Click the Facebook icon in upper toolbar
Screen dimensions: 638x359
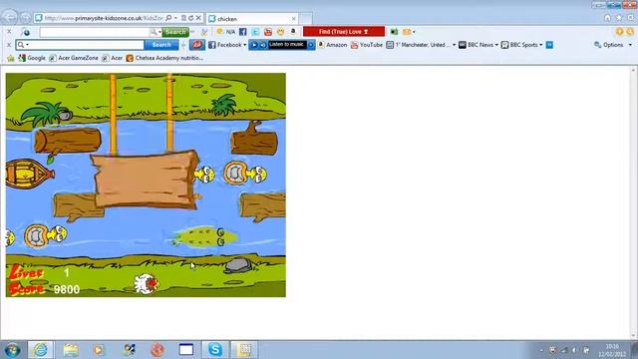[x=243, y=31]
